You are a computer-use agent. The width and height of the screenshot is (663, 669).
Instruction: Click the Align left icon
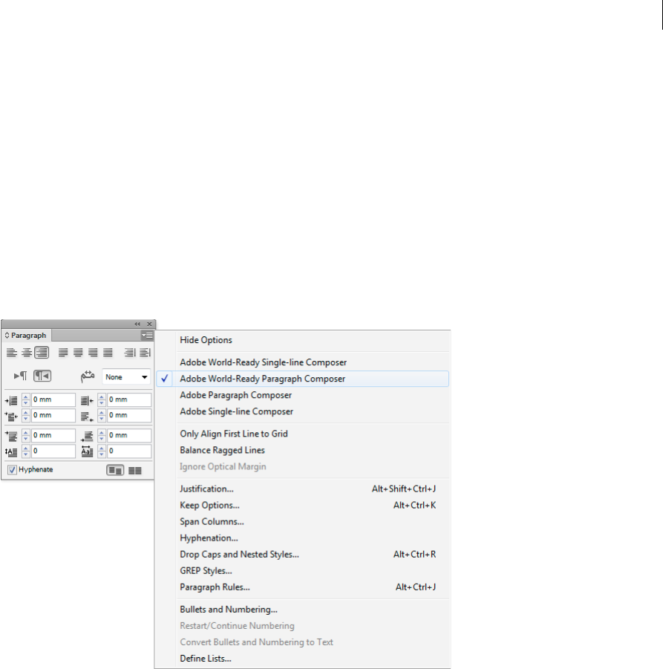coord(12,353)
